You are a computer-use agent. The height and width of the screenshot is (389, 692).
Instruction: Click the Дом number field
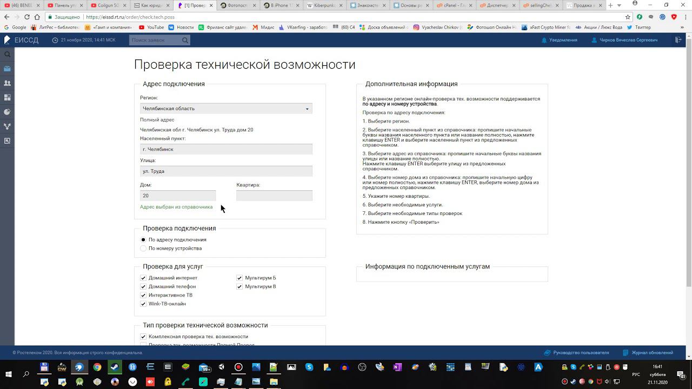pos(178,196)
